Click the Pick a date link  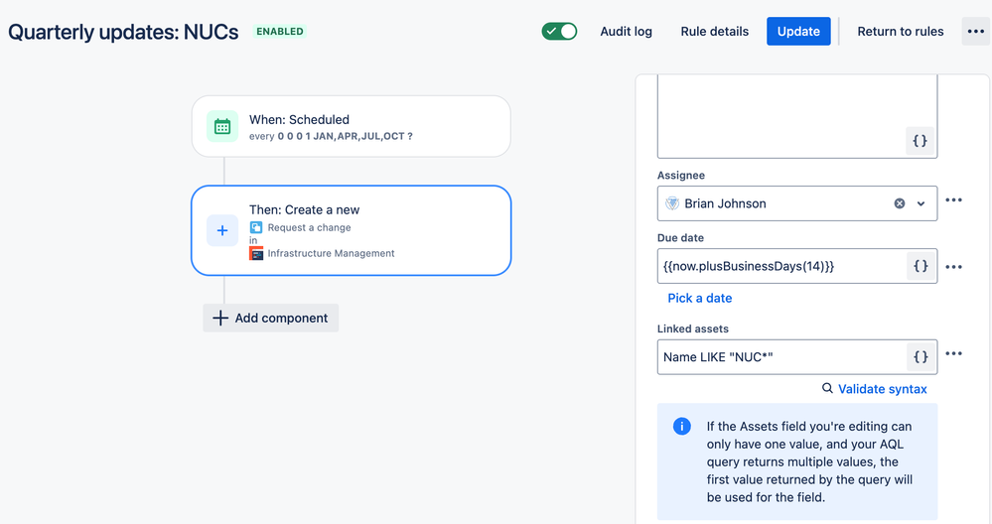pos(700,299)
